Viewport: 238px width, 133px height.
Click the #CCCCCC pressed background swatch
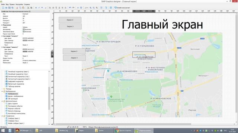(x=25, y=49)
